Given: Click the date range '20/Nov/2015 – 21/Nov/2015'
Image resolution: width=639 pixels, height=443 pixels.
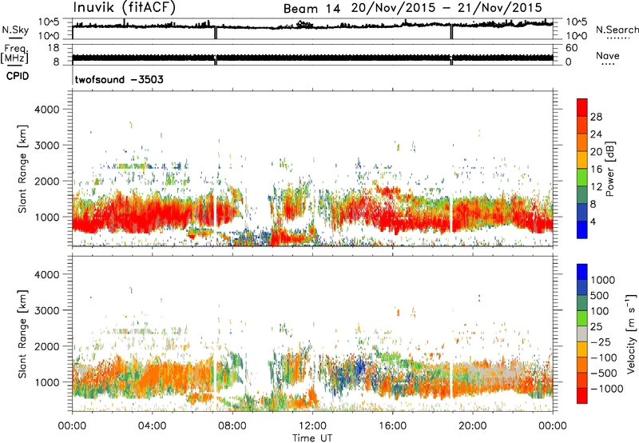Looking at the screenshot, I should [x=447, y=8].
